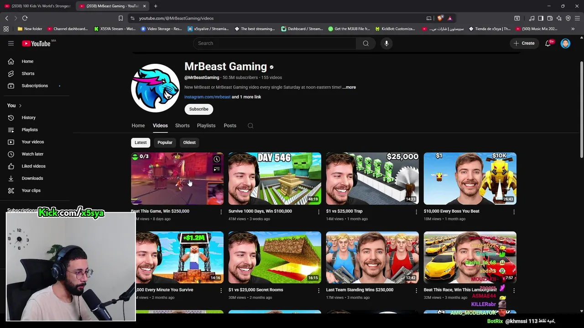The width and height of the screenshot is (584, 328).
Task: Select the channel Videos tab
Action: coord(160,126)
